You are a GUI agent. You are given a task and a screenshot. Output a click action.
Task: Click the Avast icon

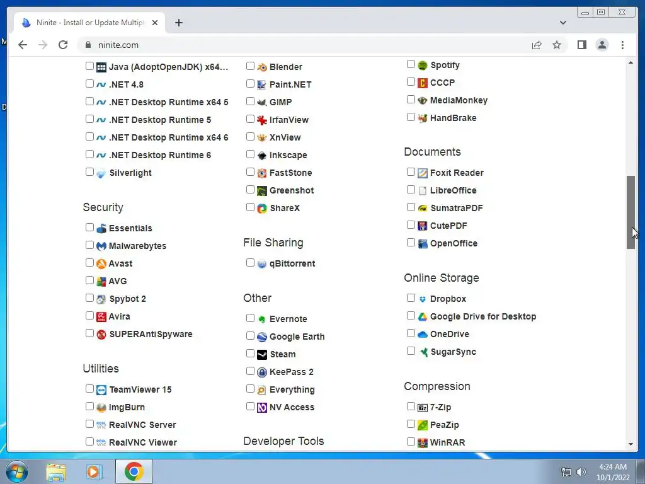(x=101, y=264)
